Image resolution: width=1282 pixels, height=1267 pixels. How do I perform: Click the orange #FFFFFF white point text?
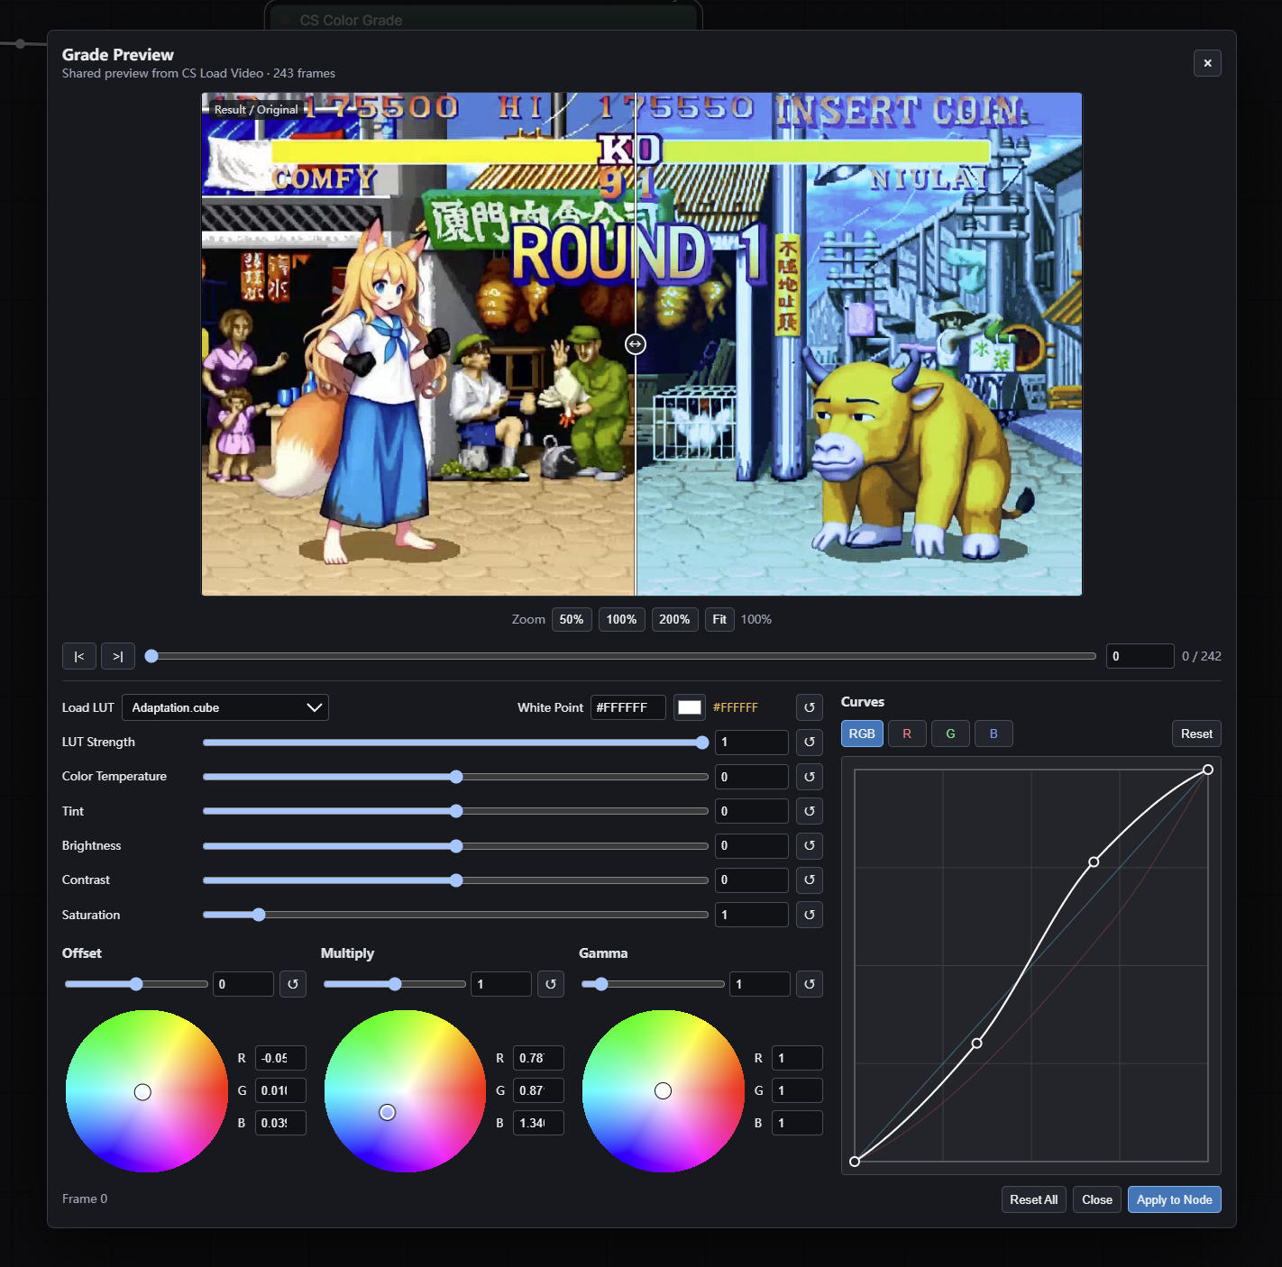(736, 707)
